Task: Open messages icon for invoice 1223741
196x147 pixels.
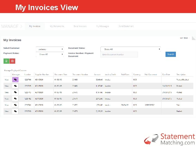Action: tap(15, 105)
